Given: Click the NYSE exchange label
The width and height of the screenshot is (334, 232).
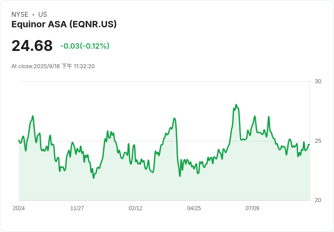Looking at the screenshot, I should (x=20, y=15).
